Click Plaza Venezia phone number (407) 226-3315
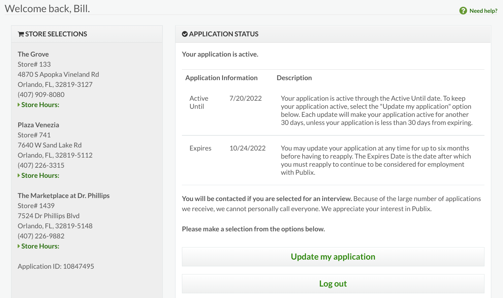This screenshot has width=503, height=298. [41, 165]
